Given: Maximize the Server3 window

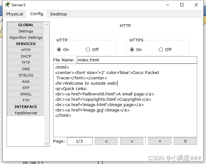Looking at the screenshot, I should 182,5.
